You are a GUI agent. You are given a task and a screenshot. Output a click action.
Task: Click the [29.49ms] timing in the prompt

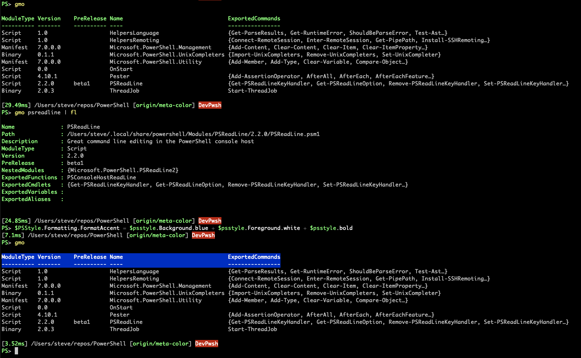[16, 105]
